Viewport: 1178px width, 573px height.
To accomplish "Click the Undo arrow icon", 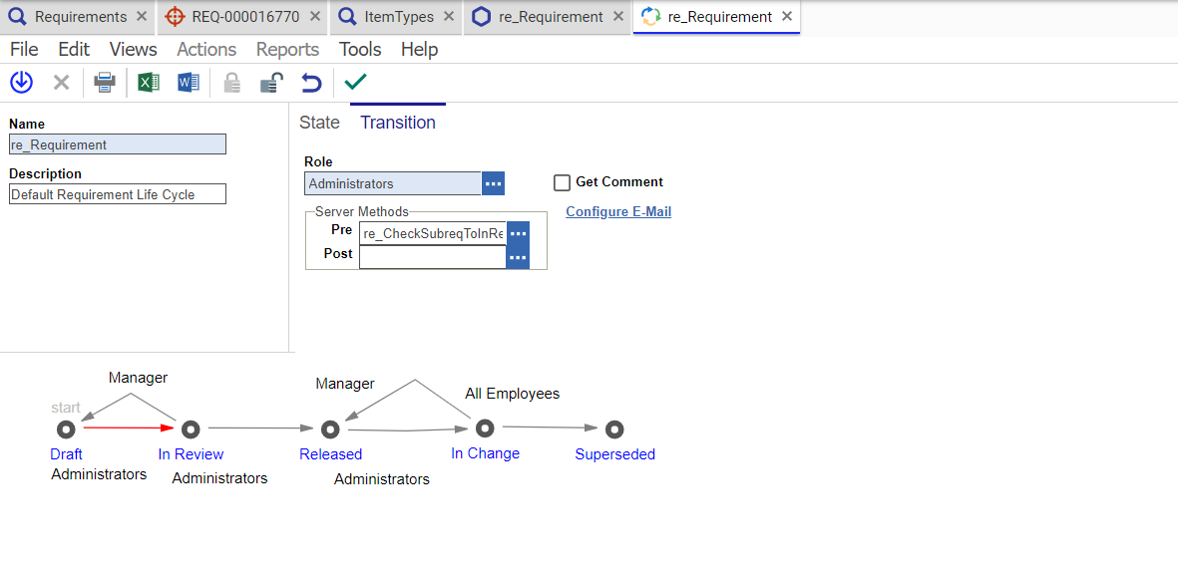I will pos(311,83).
